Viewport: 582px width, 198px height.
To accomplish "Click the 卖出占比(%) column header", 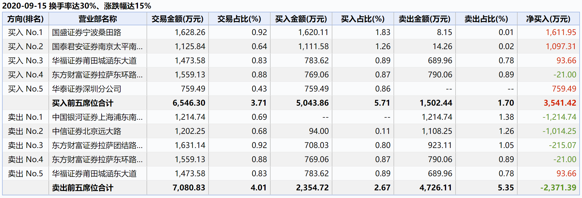I will coord(486,19).
